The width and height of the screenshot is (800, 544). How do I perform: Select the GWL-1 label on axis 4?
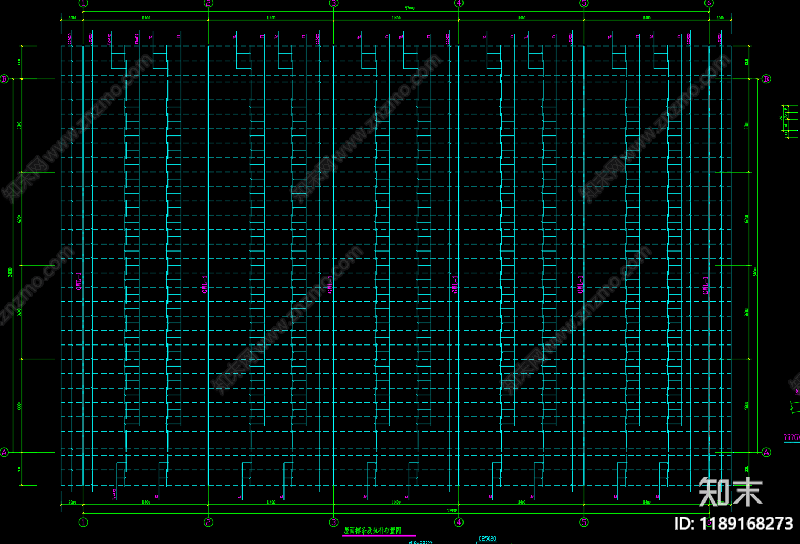pos(455,284)
